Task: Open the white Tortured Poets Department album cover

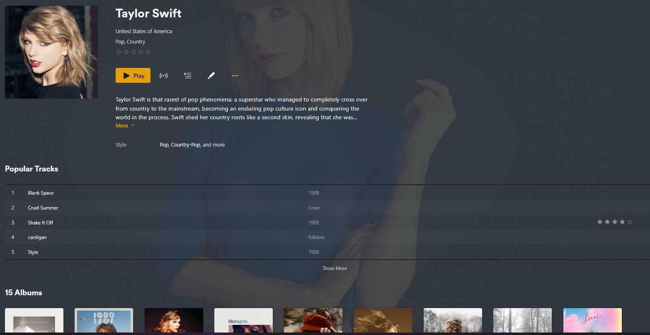Action: point(34,321)
